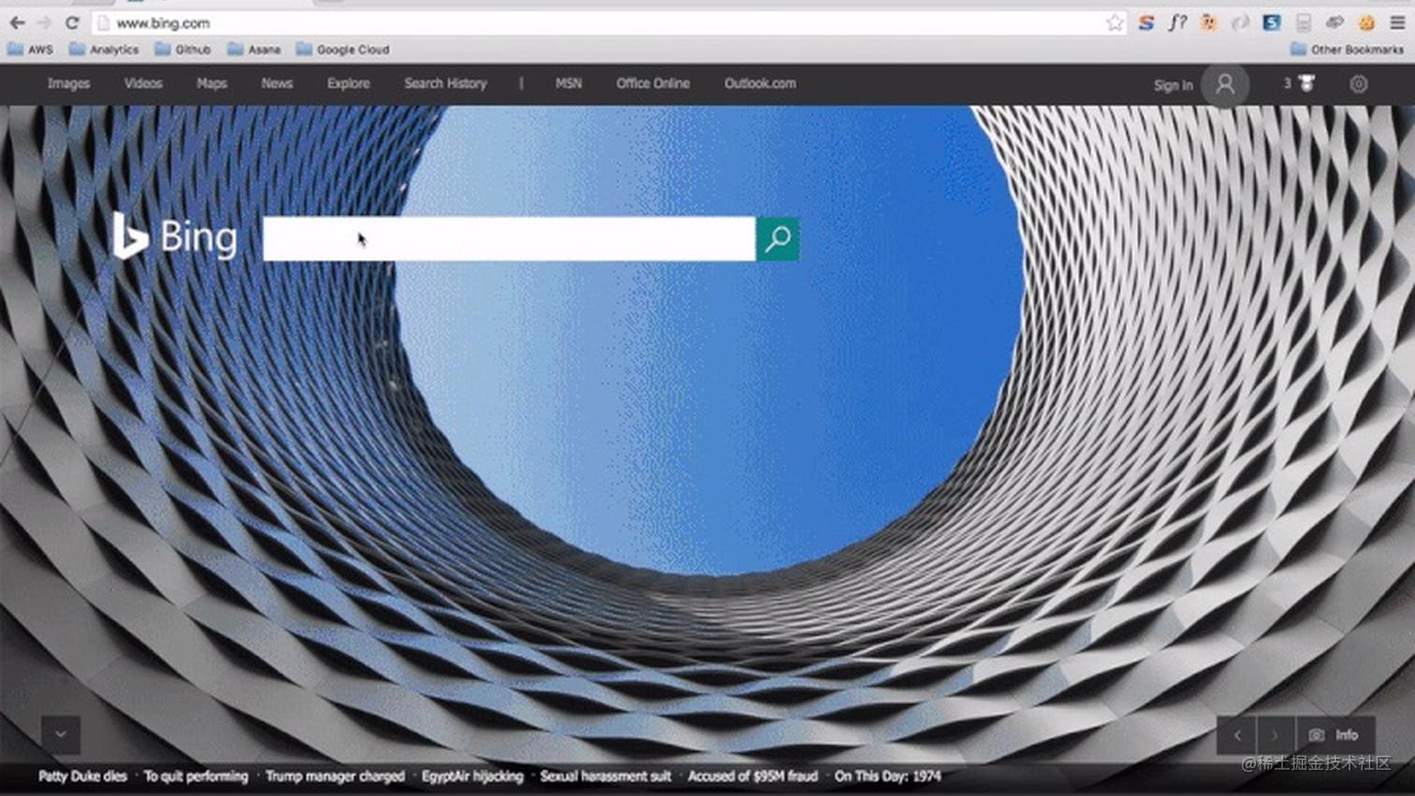Open the News section

coord(276,83)
